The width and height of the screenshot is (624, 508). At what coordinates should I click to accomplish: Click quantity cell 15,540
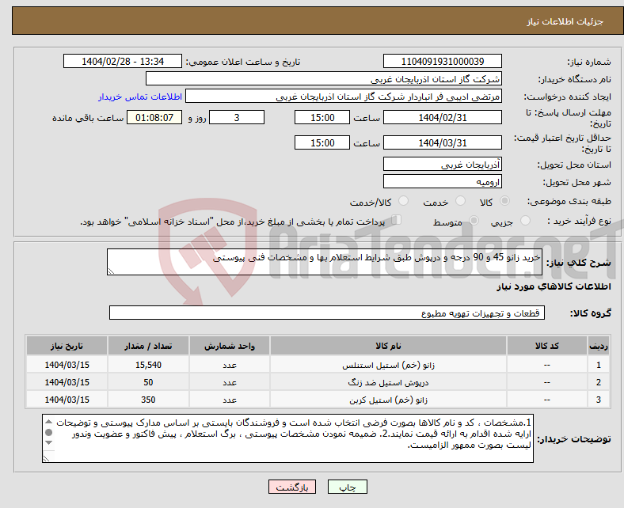(148, 365)
